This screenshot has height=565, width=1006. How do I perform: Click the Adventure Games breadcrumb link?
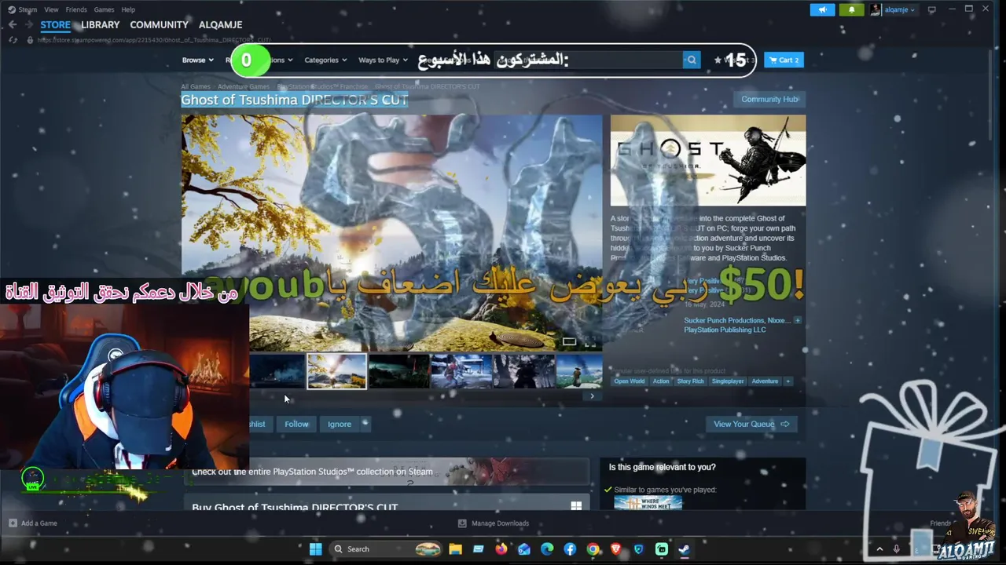(244, 86)
